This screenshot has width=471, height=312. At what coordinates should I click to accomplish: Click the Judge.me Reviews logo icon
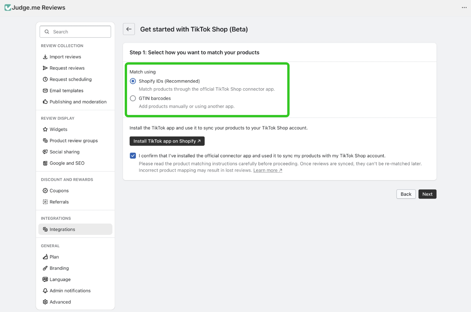point(8,8)
